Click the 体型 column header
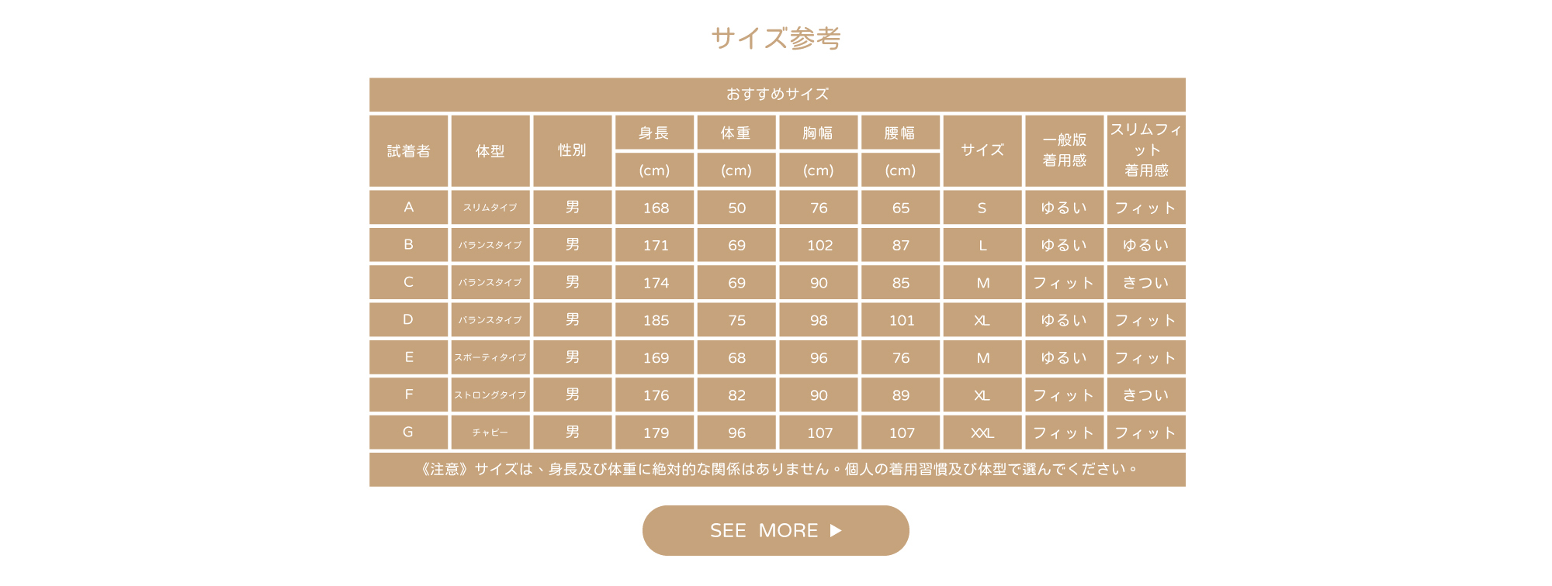Screen dimensions: 1552x586 tap(490, 151)
